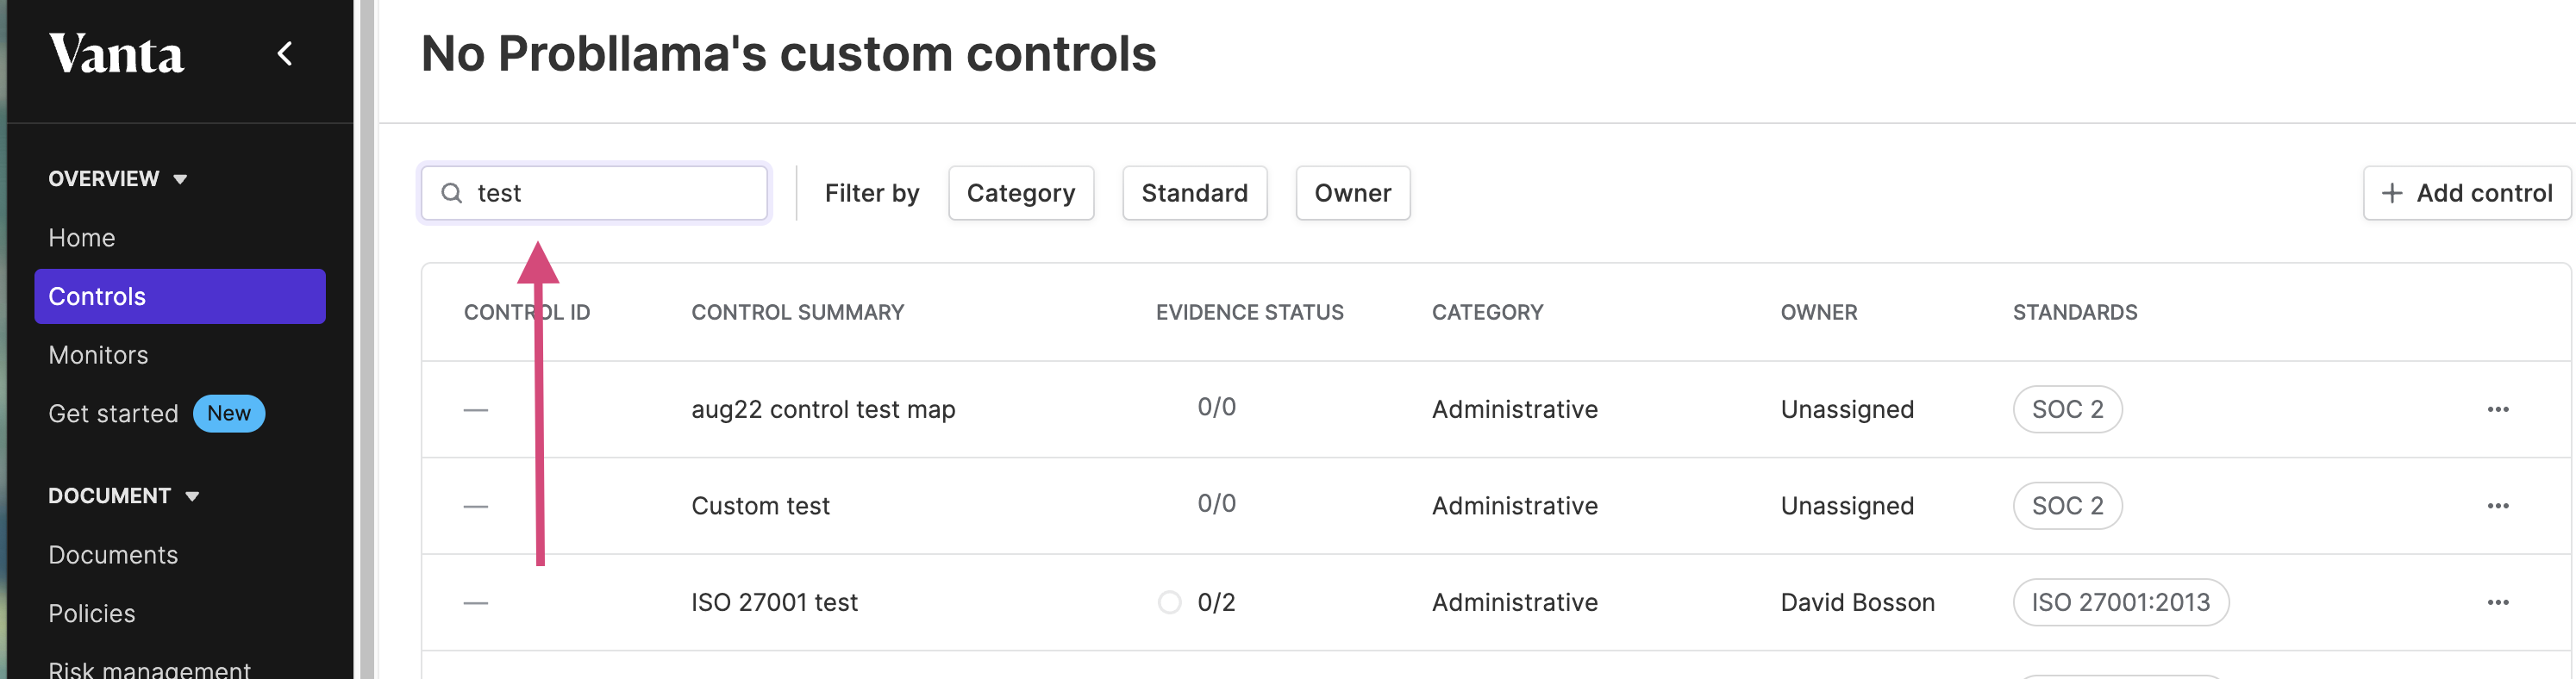Open the Owner filter dropdown

click(1352, 193)
